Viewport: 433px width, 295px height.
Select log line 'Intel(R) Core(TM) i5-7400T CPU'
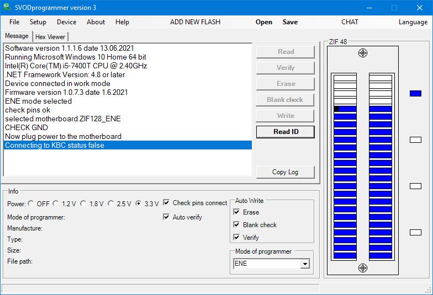click(128, 66)
